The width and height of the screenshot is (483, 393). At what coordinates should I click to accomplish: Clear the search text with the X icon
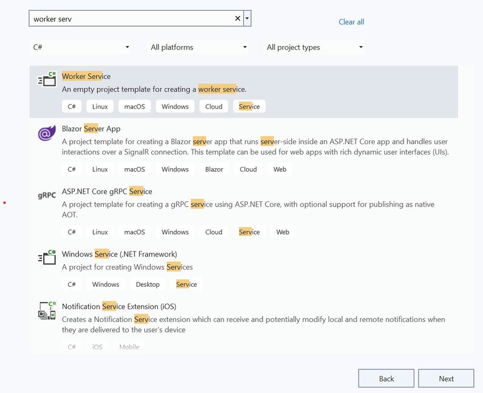coord(238,18)
